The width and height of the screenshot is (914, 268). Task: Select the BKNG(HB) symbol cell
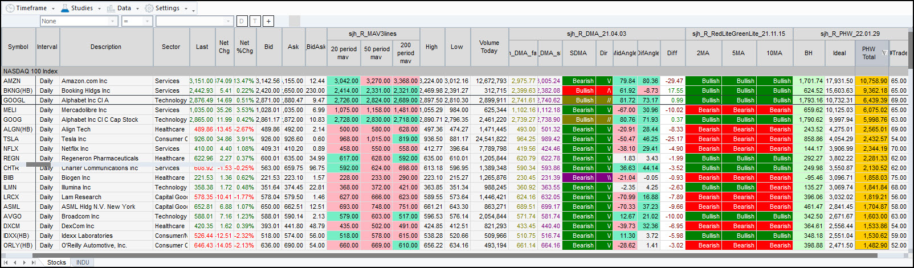click(x=18, y=90)
